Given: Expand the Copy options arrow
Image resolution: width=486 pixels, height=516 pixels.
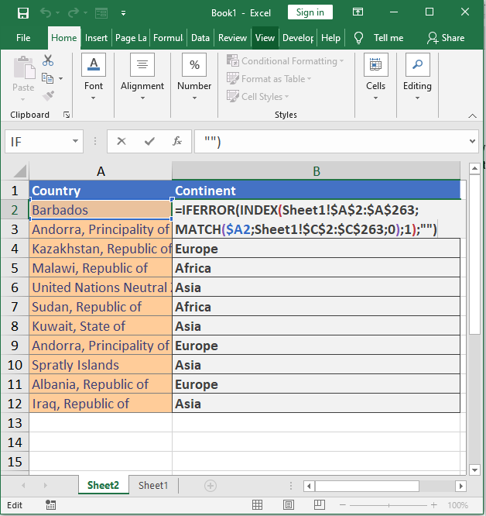Looking at the screenshot, I should coord(61,79).
